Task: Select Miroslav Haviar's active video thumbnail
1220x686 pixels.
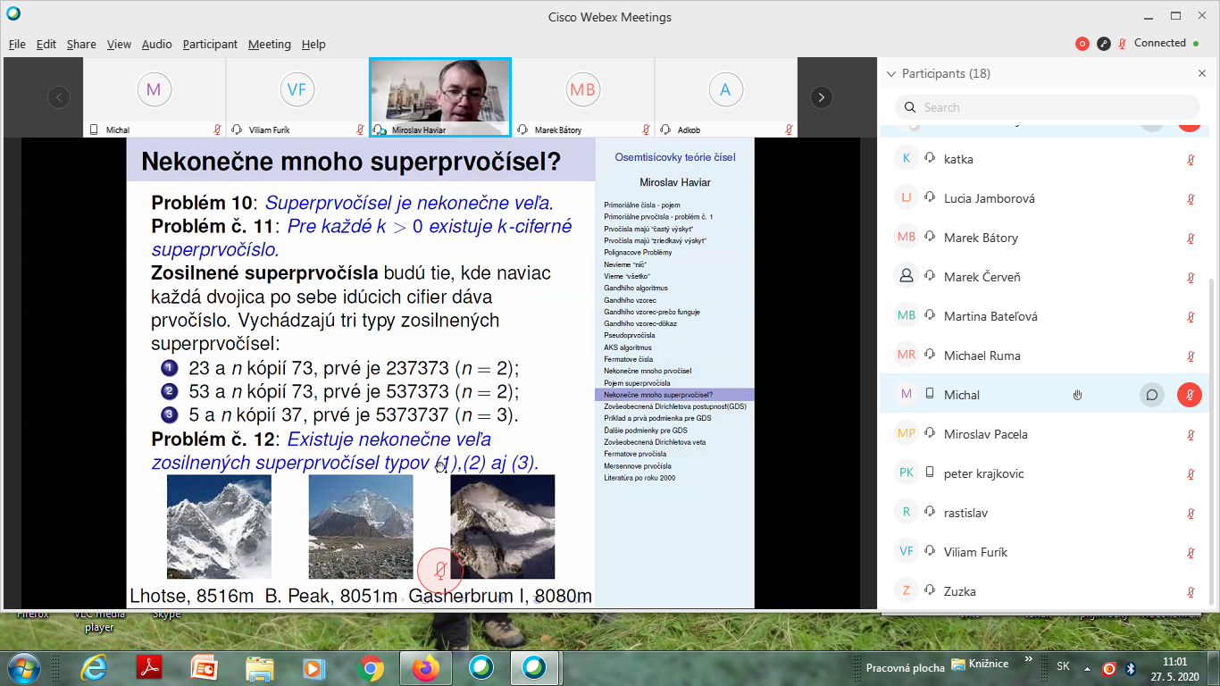Action: 440,97
